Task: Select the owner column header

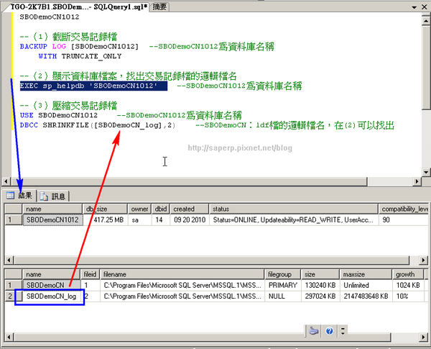Action: pos(139,209)
